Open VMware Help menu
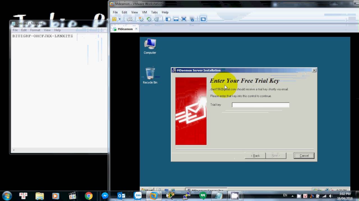This screenshot has width=359, height=201. tap(165, 12)
